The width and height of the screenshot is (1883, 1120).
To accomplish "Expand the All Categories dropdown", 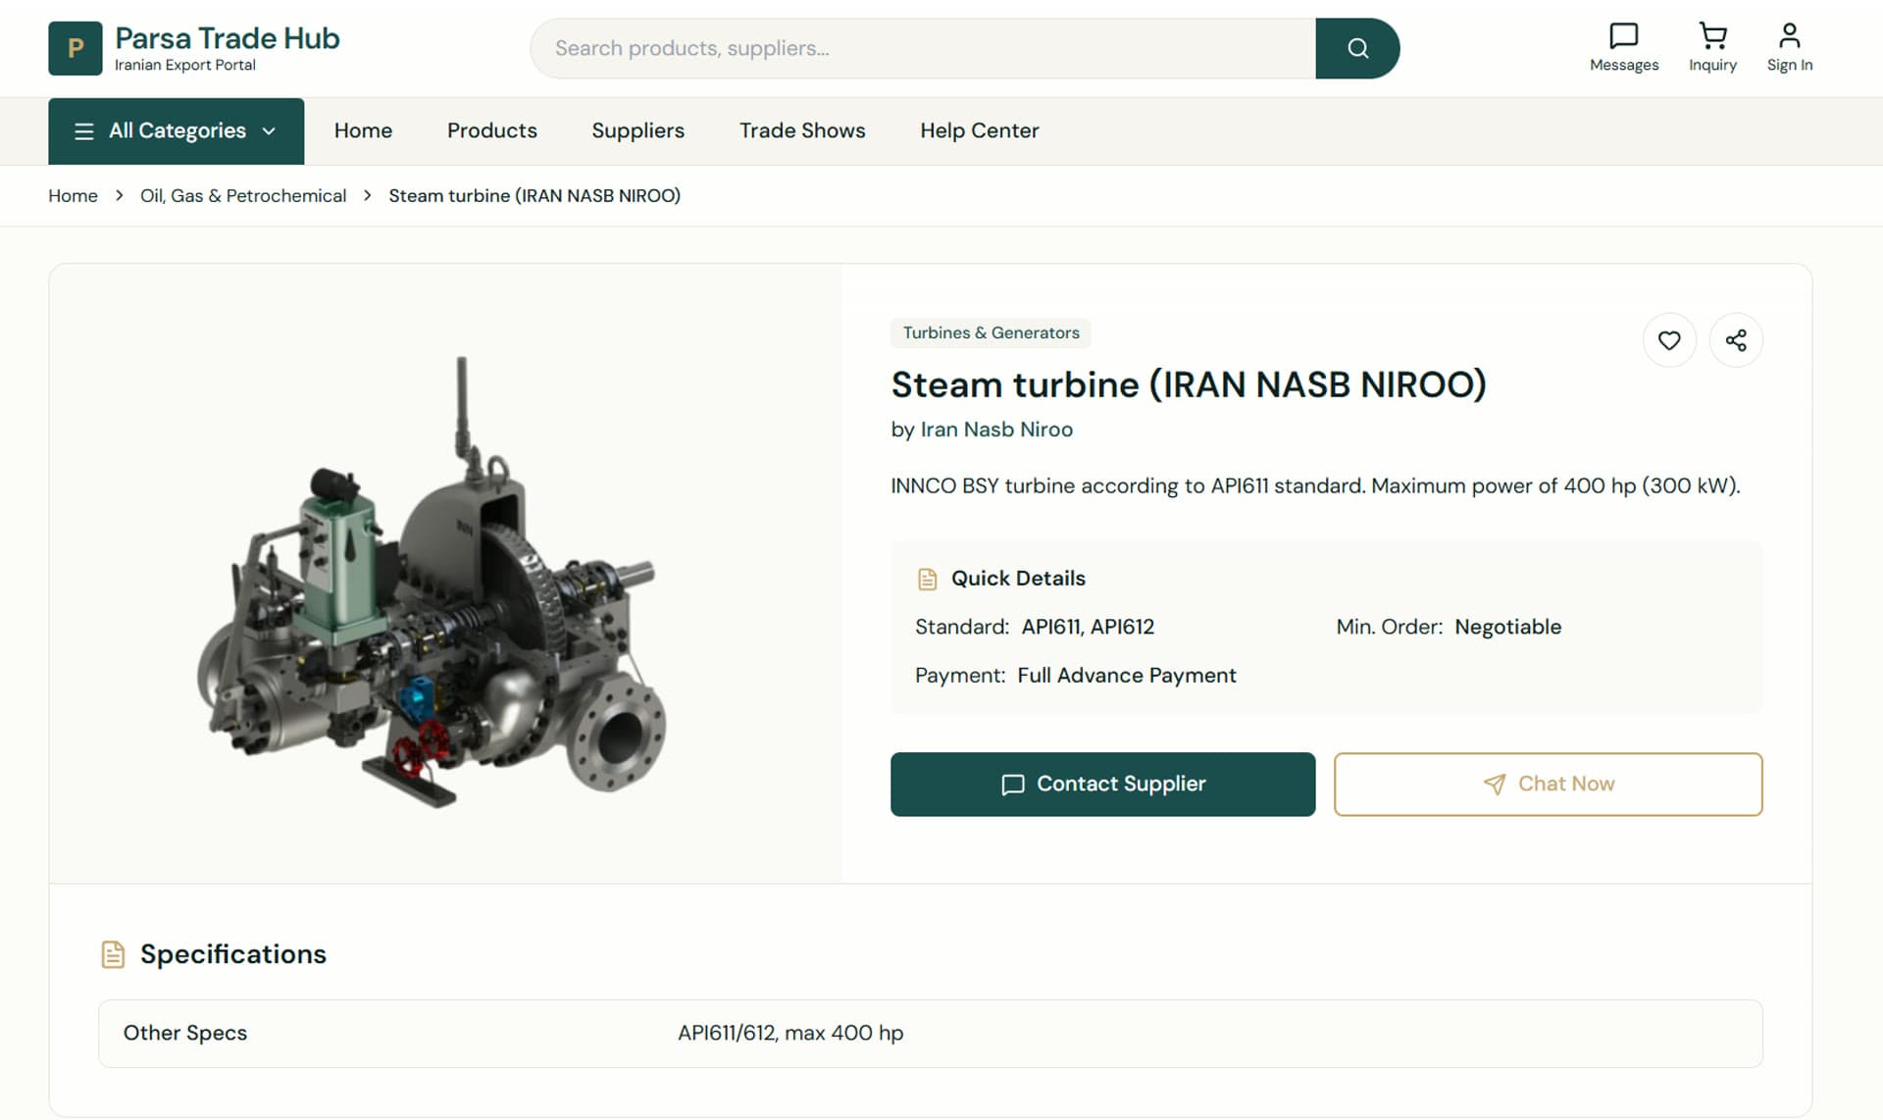I will (177, 131).
